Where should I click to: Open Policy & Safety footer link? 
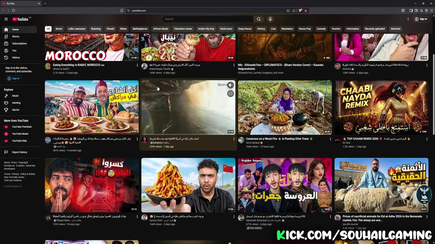coord(28,174)
